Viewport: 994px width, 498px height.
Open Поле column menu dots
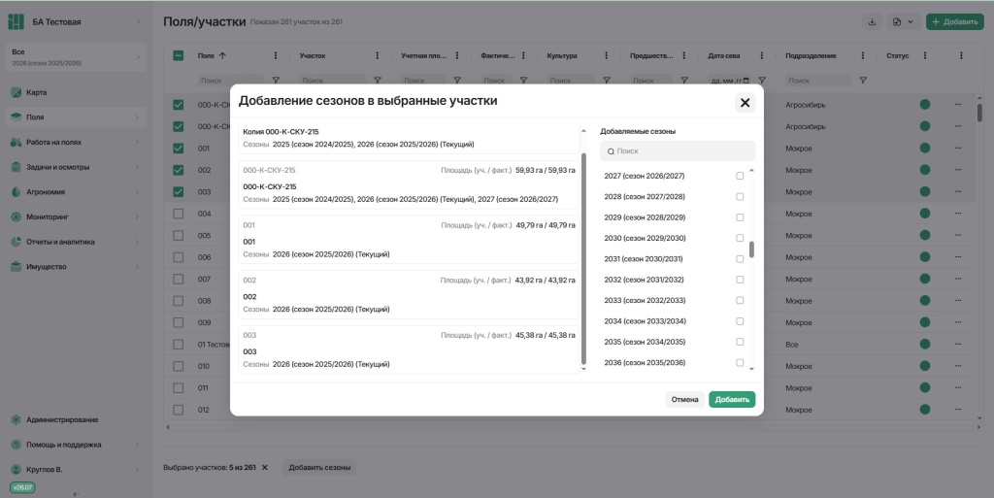tap(275, 55)
